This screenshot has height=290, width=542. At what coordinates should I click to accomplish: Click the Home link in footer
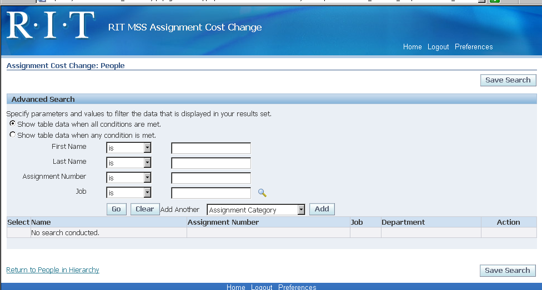pos(236,287)
